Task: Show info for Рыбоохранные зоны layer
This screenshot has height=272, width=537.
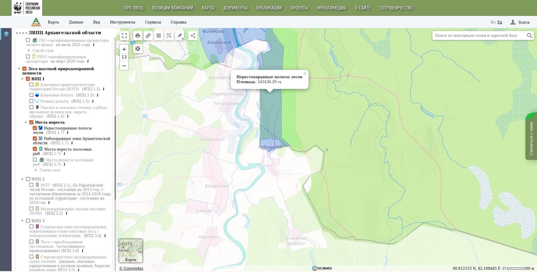Action: coord(72,143)
